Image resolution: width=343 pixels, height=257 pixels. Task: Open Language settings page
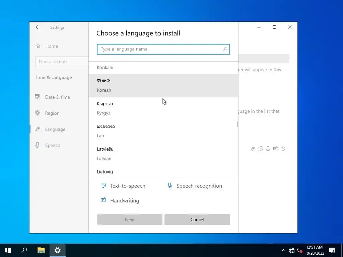pyautogui.click(x=55, y=130)
